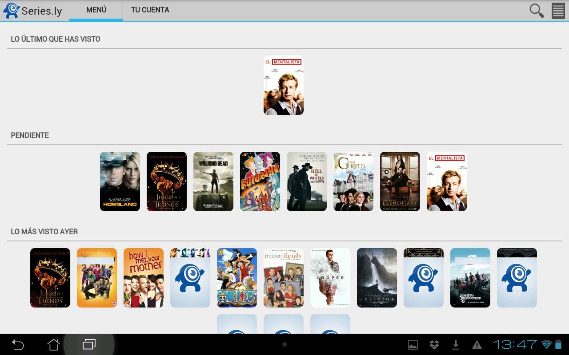This screenshot has height=355, width=569.
Task: Tap the clock in the status bar
Action: (515, 345)
